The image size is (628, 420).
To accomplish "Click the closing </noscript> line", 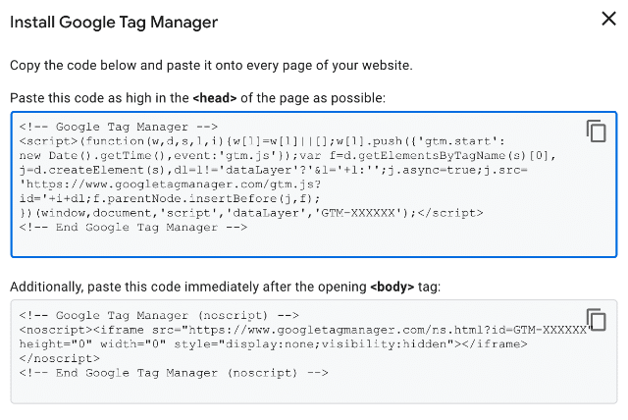I will (x=59, y=358).
